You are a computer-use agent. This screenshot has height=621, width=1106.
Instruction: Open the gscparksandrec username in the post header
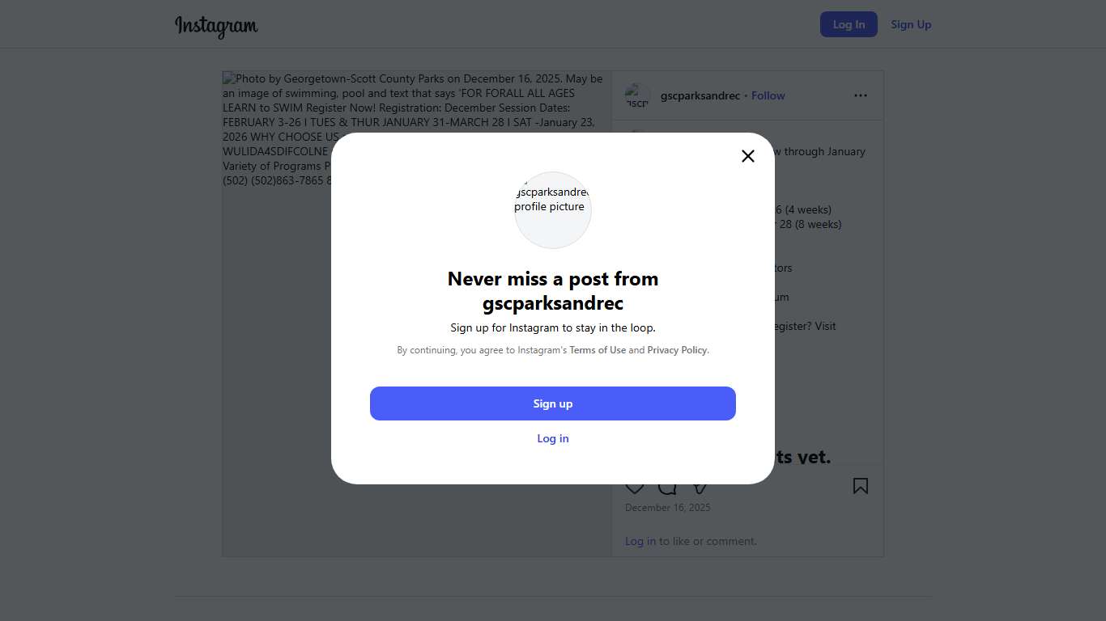700,95
